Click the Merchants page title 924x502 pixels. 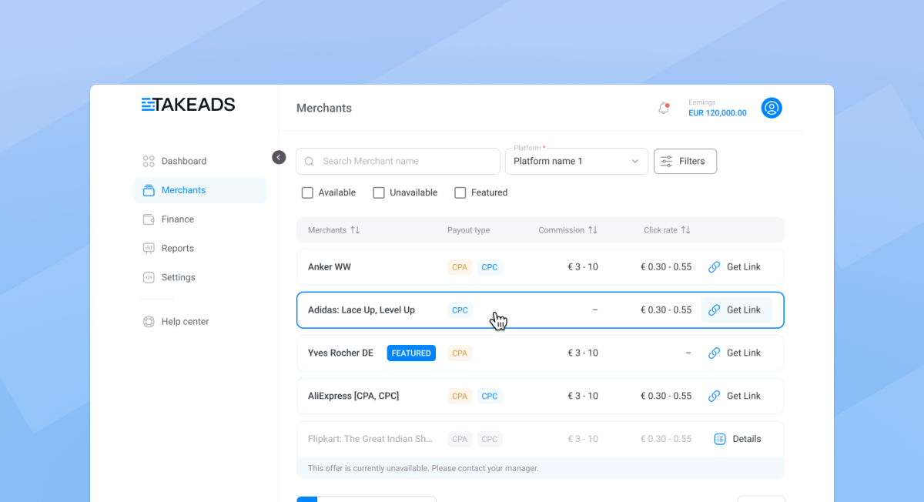324,109
